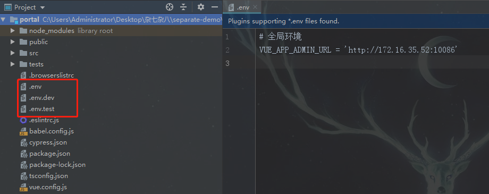The width and height of the screenshot is (489, 194).
Task: Click the 'http://172.16.35.52:10086' URL value
Action: 400,50
